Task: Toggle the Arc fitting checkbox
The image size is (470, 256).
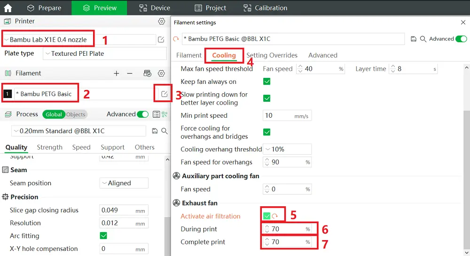Action: pos(103,236)
